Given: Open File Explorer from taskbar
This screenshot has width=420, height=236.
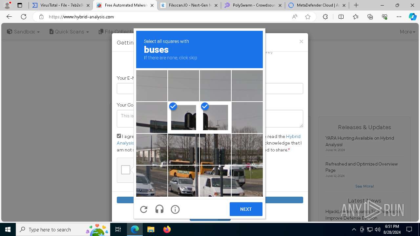Looking at the screenshot, I should [151, 229].
